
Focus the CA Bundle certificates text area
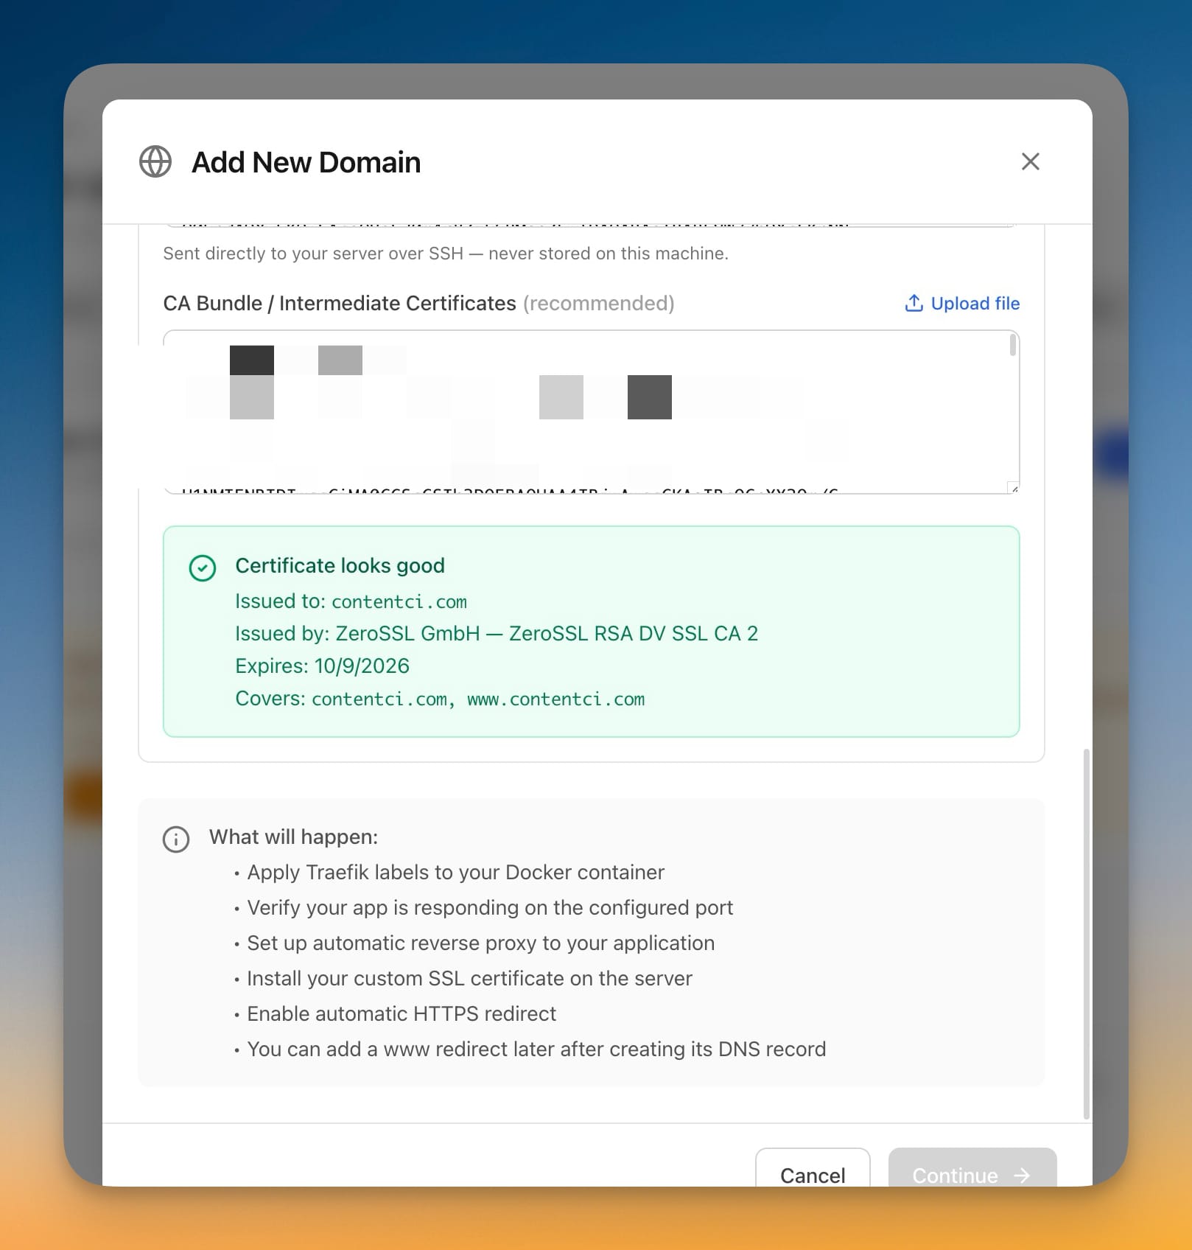coord(591,412)
